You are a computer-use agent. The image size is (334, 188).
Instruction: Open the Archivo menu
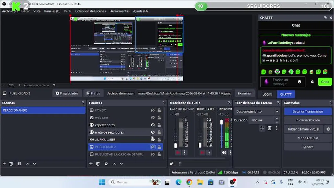tap(10, 11)
